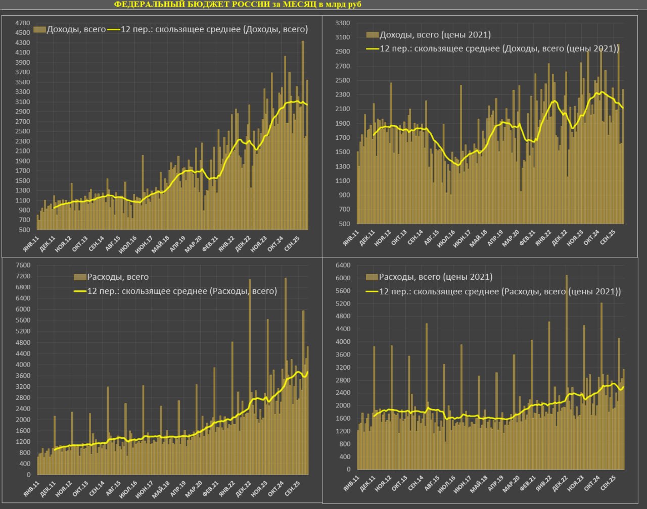Click the gold swatch next to 'Расходы, всего (цены 2021)'

coord(372,277)
